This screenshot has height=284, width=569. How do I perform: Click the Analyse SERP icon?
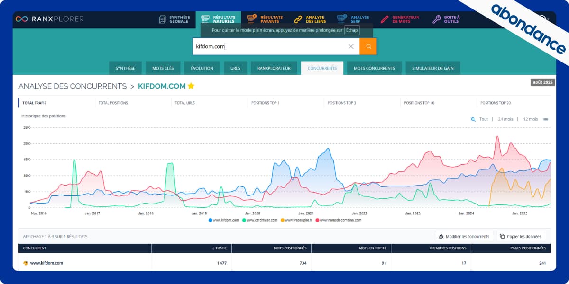point(342,19)
